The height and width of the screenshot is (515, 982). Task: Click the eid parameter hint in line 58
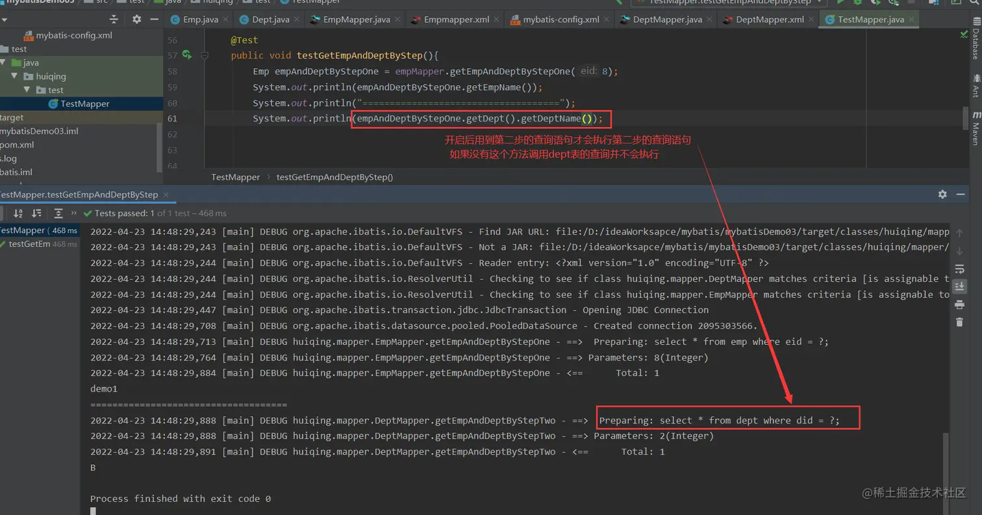click(x=589, y=71)
